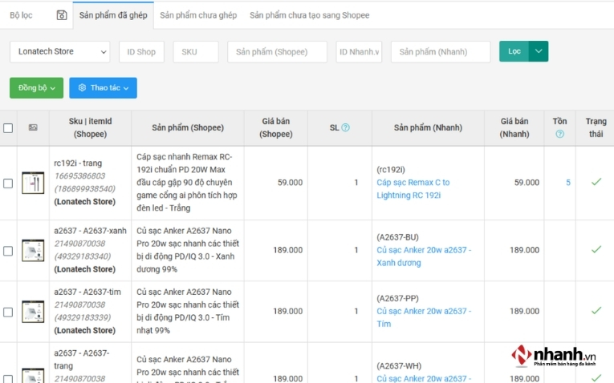Screen dimensions: 614x383
Task: Check the A2637-xanh row checkbox
Action: click(8, 251)
